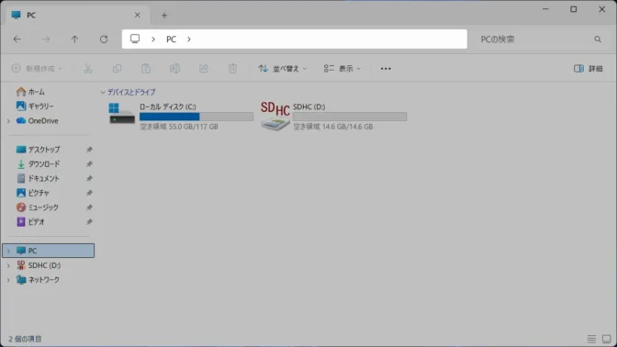Refresh the PC view
Image resolution: width=617 pixels, height=347 pixels.
[x=104, y=39]
